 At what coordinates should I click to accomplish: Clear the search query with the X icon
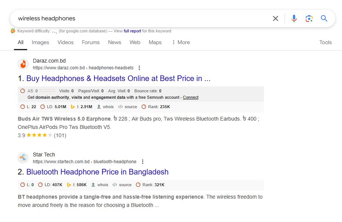(x=275, y=18)
